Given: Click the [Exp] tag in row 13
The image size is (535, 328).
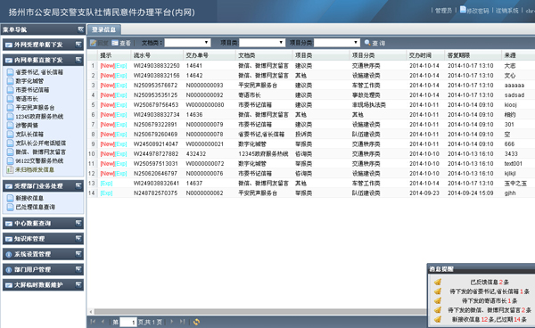Looking at the screenshot, I should [x=106, y=183].
